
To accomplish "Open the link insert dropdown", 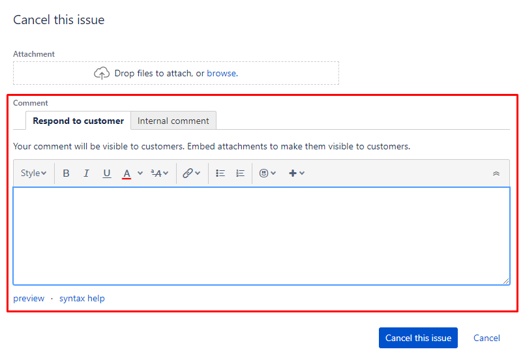I will 191,173.
